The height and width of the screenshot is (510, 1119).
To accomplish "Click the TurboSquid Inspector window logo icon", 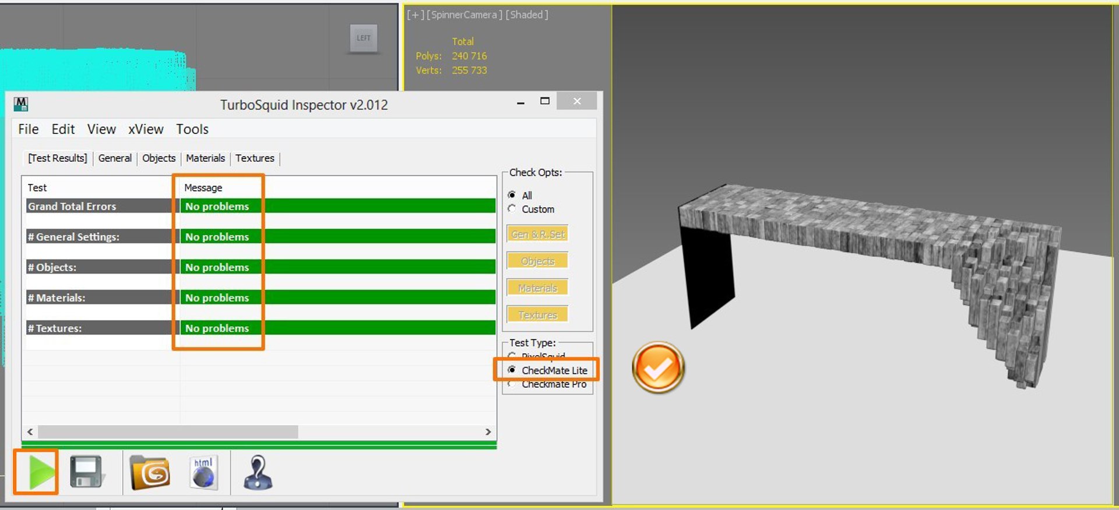I will point(21,104).
